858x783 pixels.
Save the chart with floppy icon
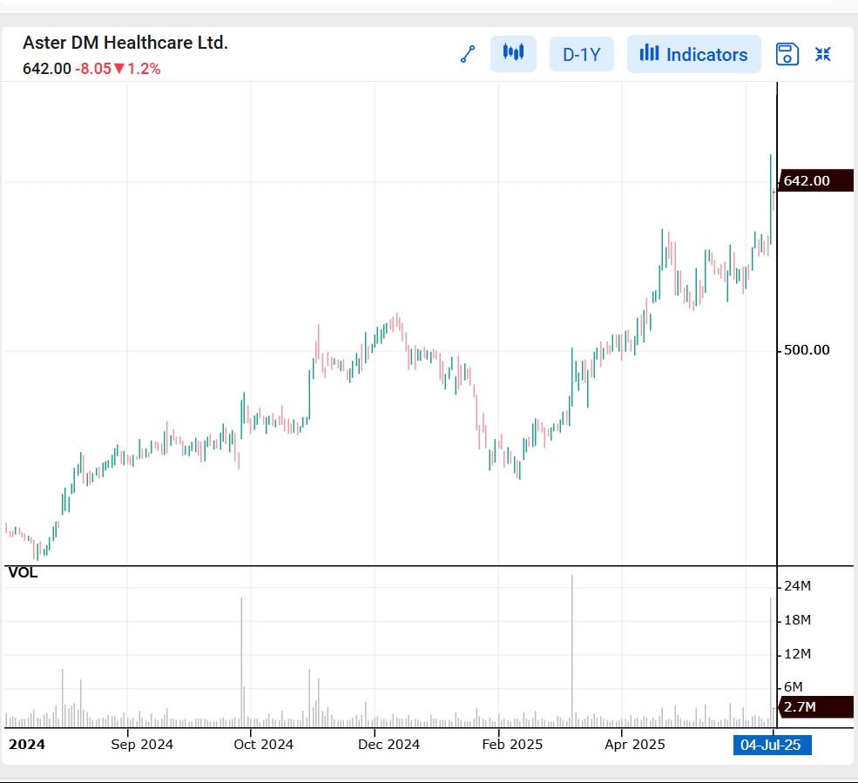click(787, 54)
